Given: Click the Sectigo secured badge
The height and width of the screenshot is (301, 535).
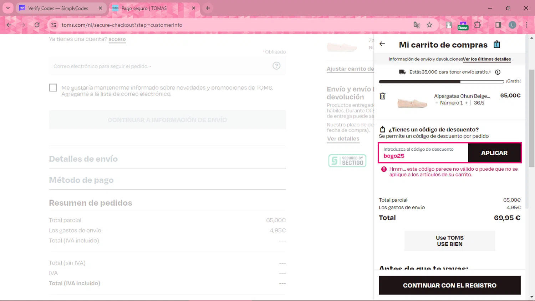Looking at the screenshot, I should (347, 161).
